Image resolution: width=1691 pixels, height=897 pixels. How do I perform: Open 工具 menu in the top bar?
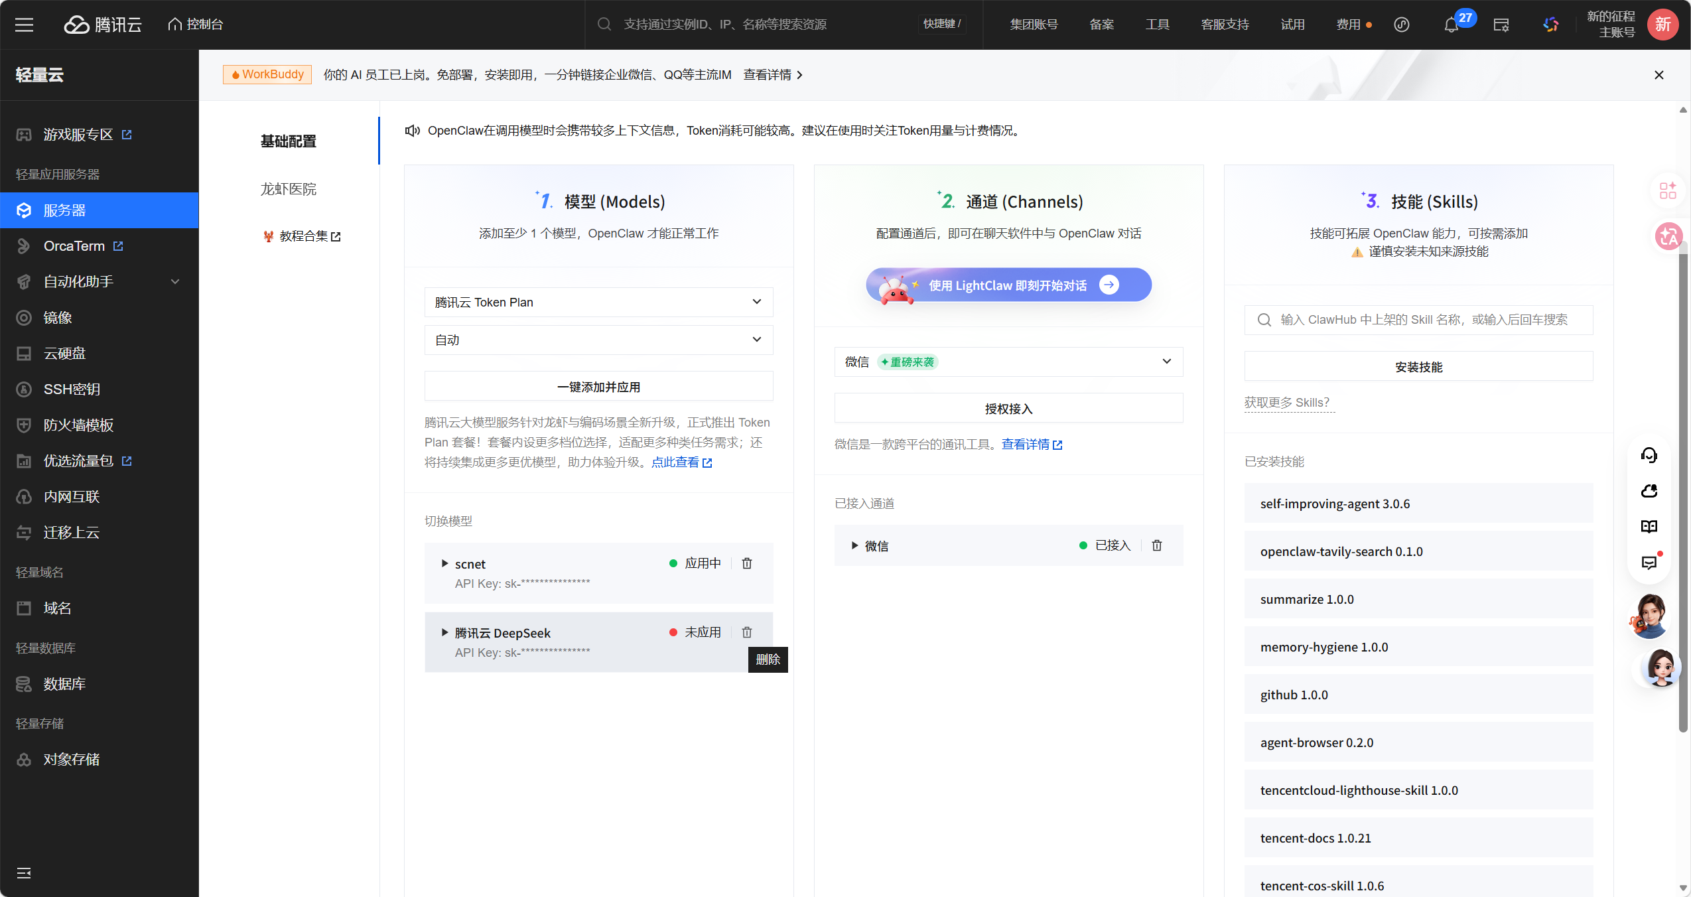pyautogui.click(x=1157, y=25)
